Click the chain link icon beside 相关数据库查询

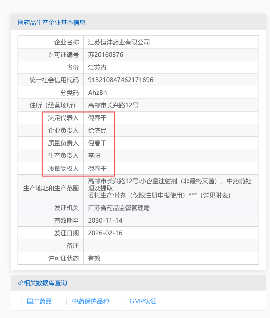coord(20,283)
